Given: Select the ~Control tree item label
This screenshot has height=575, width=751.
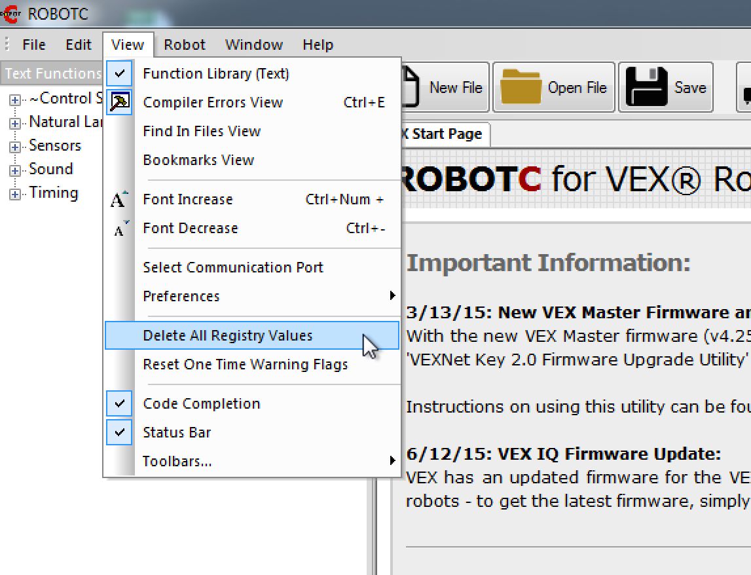Looking at the screenshot, I should pyautogui.click(x=65, y=99).
